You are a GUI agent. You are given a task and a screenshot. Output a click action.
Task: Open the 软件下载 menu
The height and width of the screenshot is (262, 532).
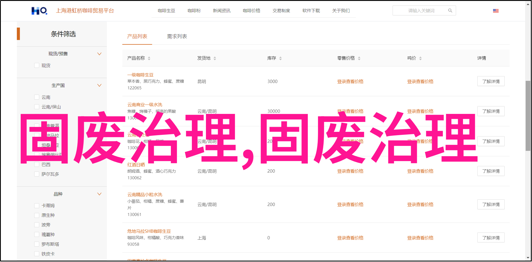[311, 11]
